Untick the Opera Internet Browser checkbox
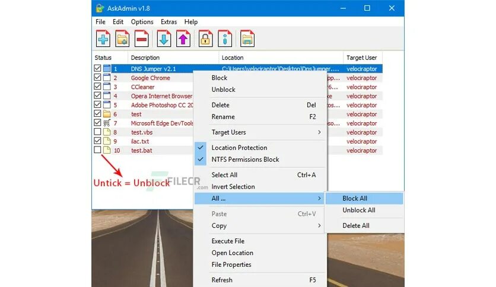Viewport: 496px width, 287px height. coord(97,95)
